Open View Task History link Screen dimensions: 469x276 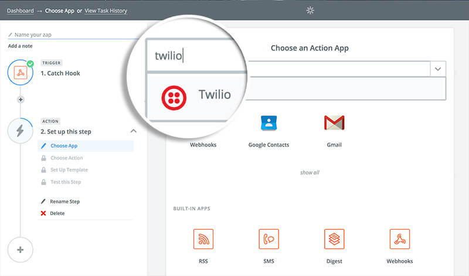(x=106, y=11)
